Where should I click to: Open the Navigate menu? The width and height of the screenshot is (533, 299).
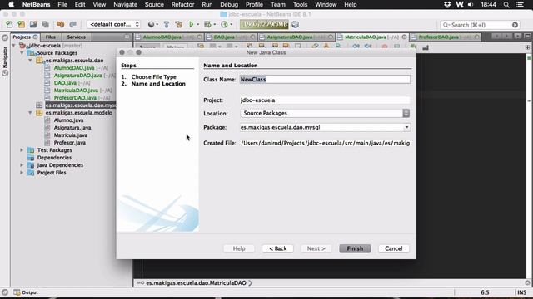125,5
